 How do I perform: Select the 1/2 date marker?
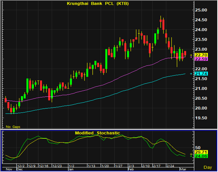coord(72,166)
